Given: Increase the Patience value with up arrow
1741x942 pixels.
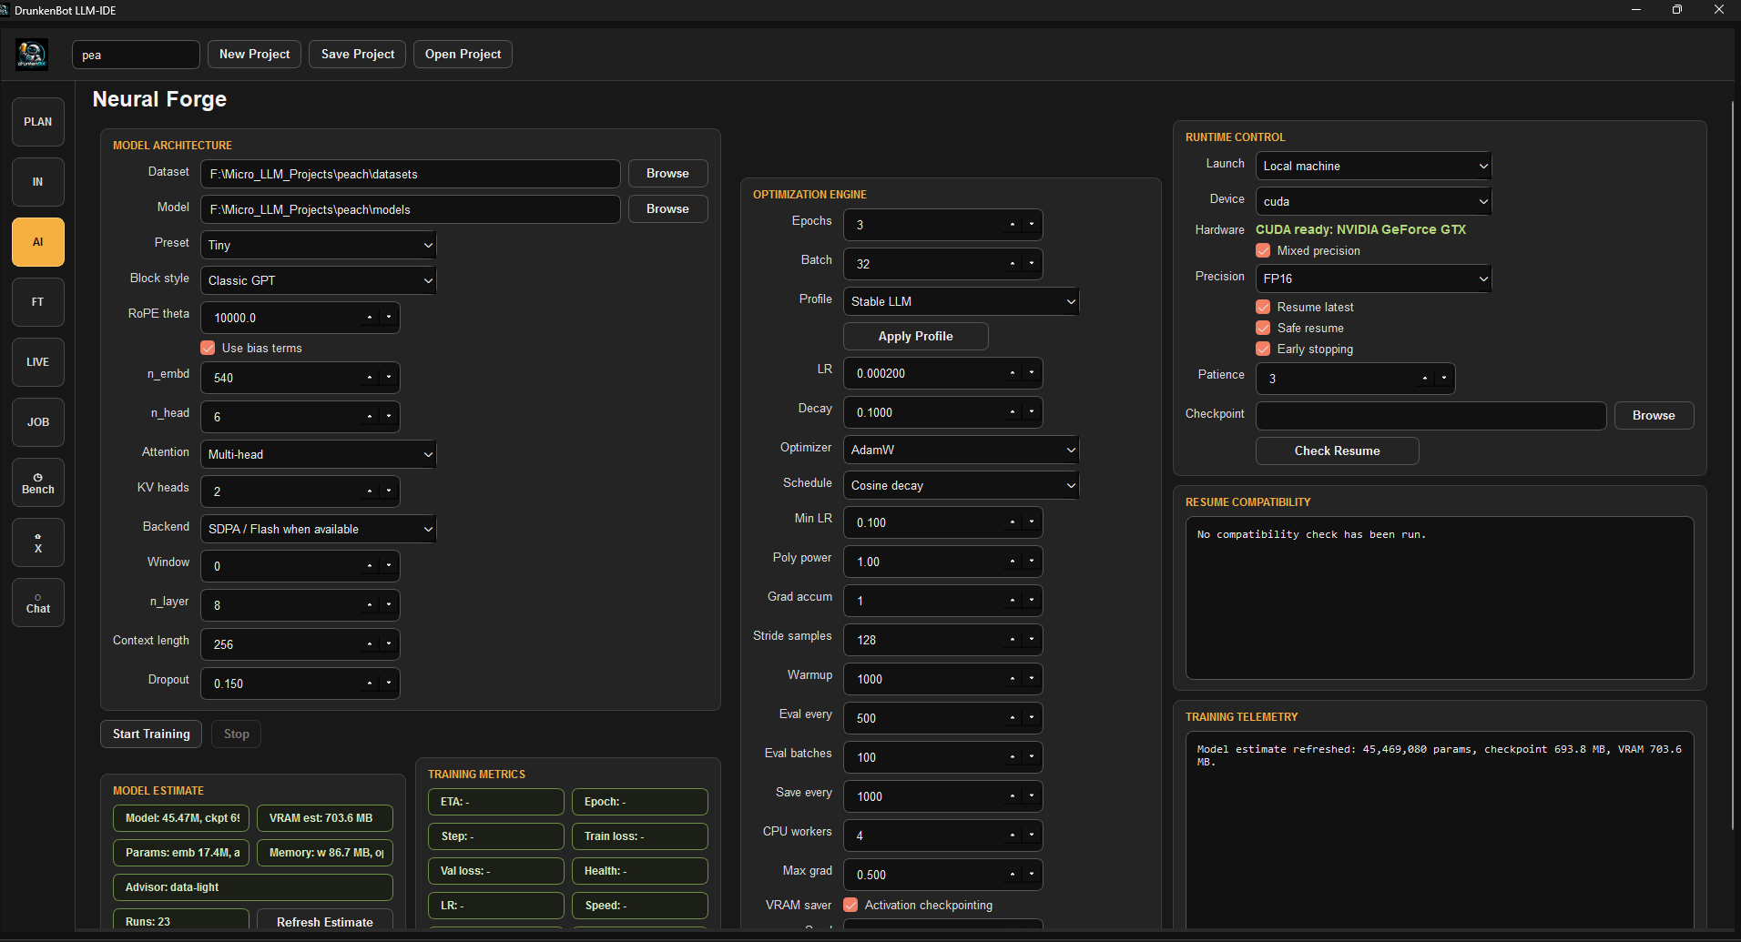Looking at the screenshot, I should click(x=1425, y=379).
